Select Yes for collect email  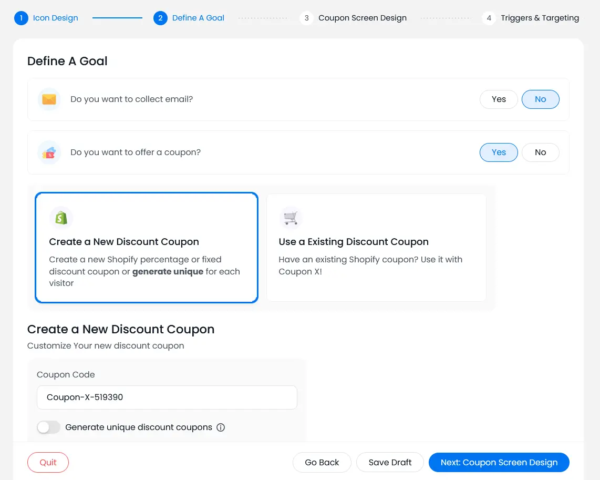click(499, 99)
